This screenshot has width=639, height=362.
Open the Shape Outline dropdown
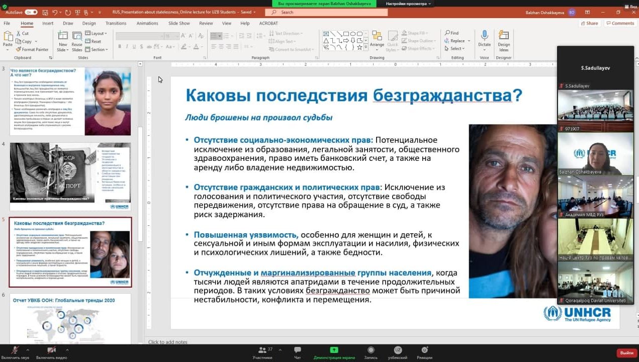(420, 41)
